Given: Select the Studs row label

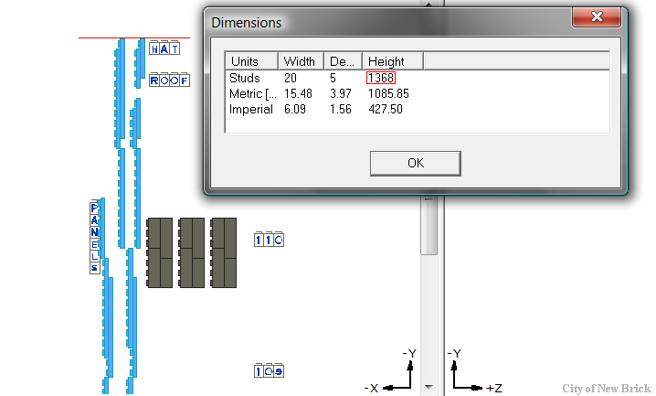Looking at the screenshot, I should point(245,78).
